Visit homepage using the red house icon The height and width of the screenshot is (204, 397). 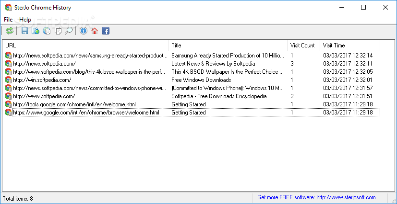point(95,31)
